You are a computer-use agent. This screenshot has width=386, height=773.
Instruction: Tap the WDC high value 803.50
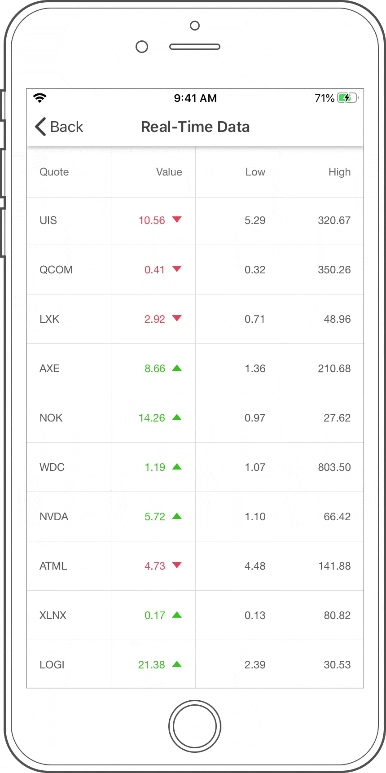click(x=334, y=467)
